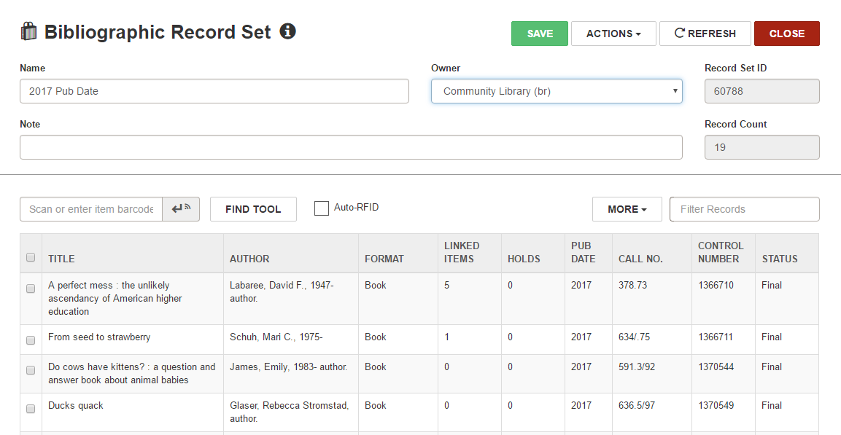Select the 'A perfect mess' row checkbox

(31, 289)
